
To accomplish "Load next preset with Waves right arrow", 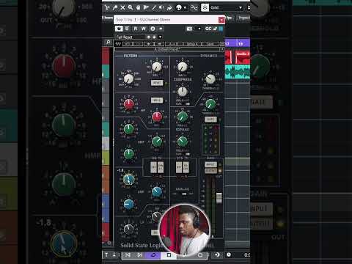I will click(159, 44).
